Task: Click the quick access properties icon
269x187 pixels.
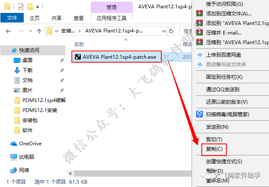Action: pos(21,7)
